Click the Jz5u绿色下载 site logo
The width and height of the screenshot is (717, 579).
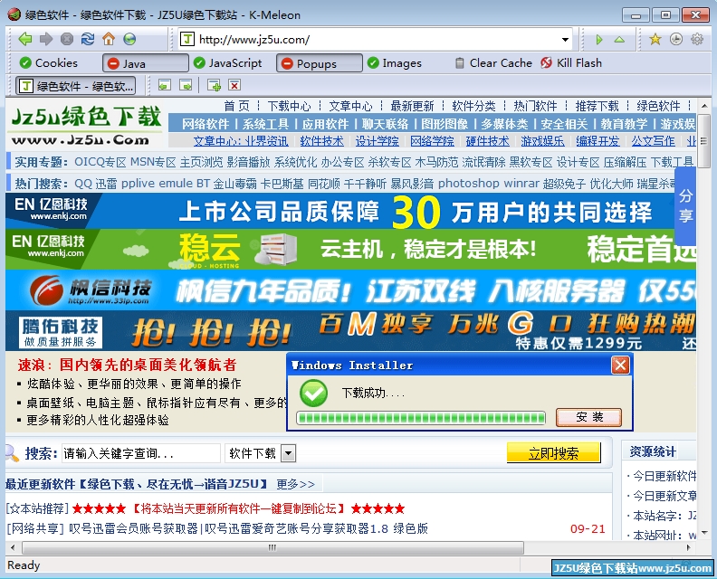point(86,125)
